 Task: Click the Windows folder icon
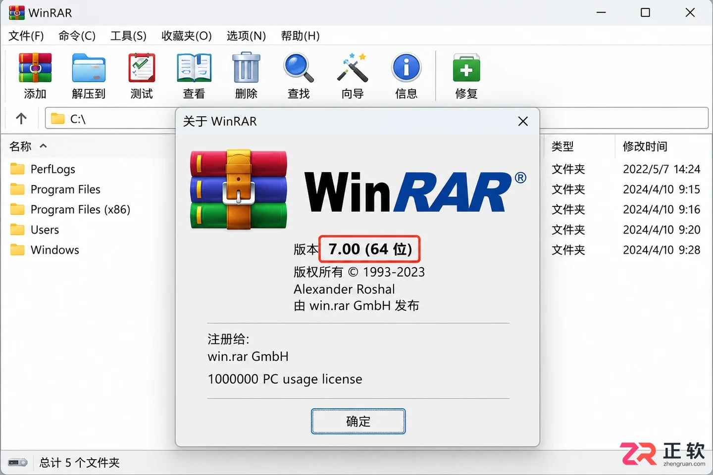(17, 250)
